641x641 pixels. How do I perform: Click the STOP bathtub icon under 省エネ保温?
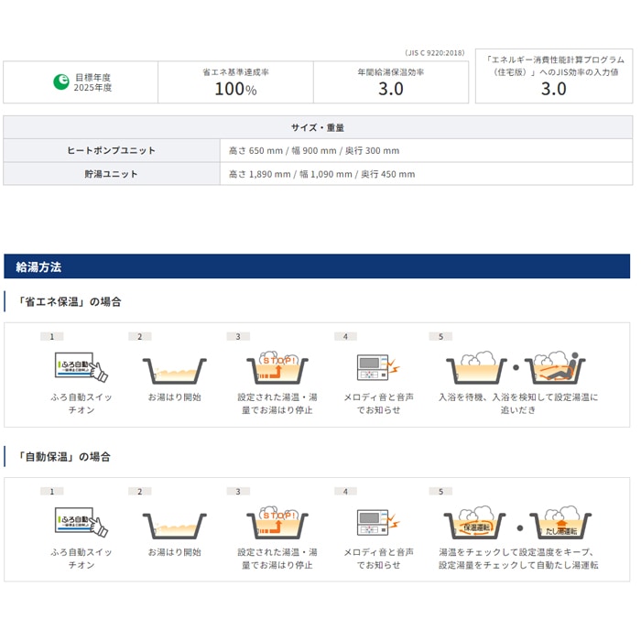[x=275, y=366]
